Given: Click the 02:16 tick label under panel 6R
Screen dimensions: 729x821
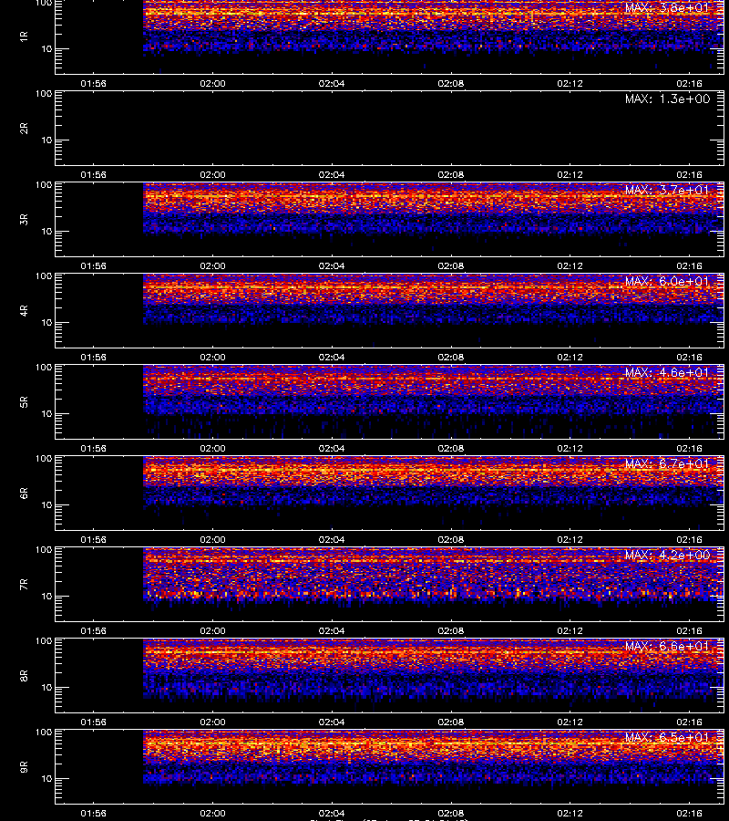Looking at the screenshot, I should (x=689, y=539).
